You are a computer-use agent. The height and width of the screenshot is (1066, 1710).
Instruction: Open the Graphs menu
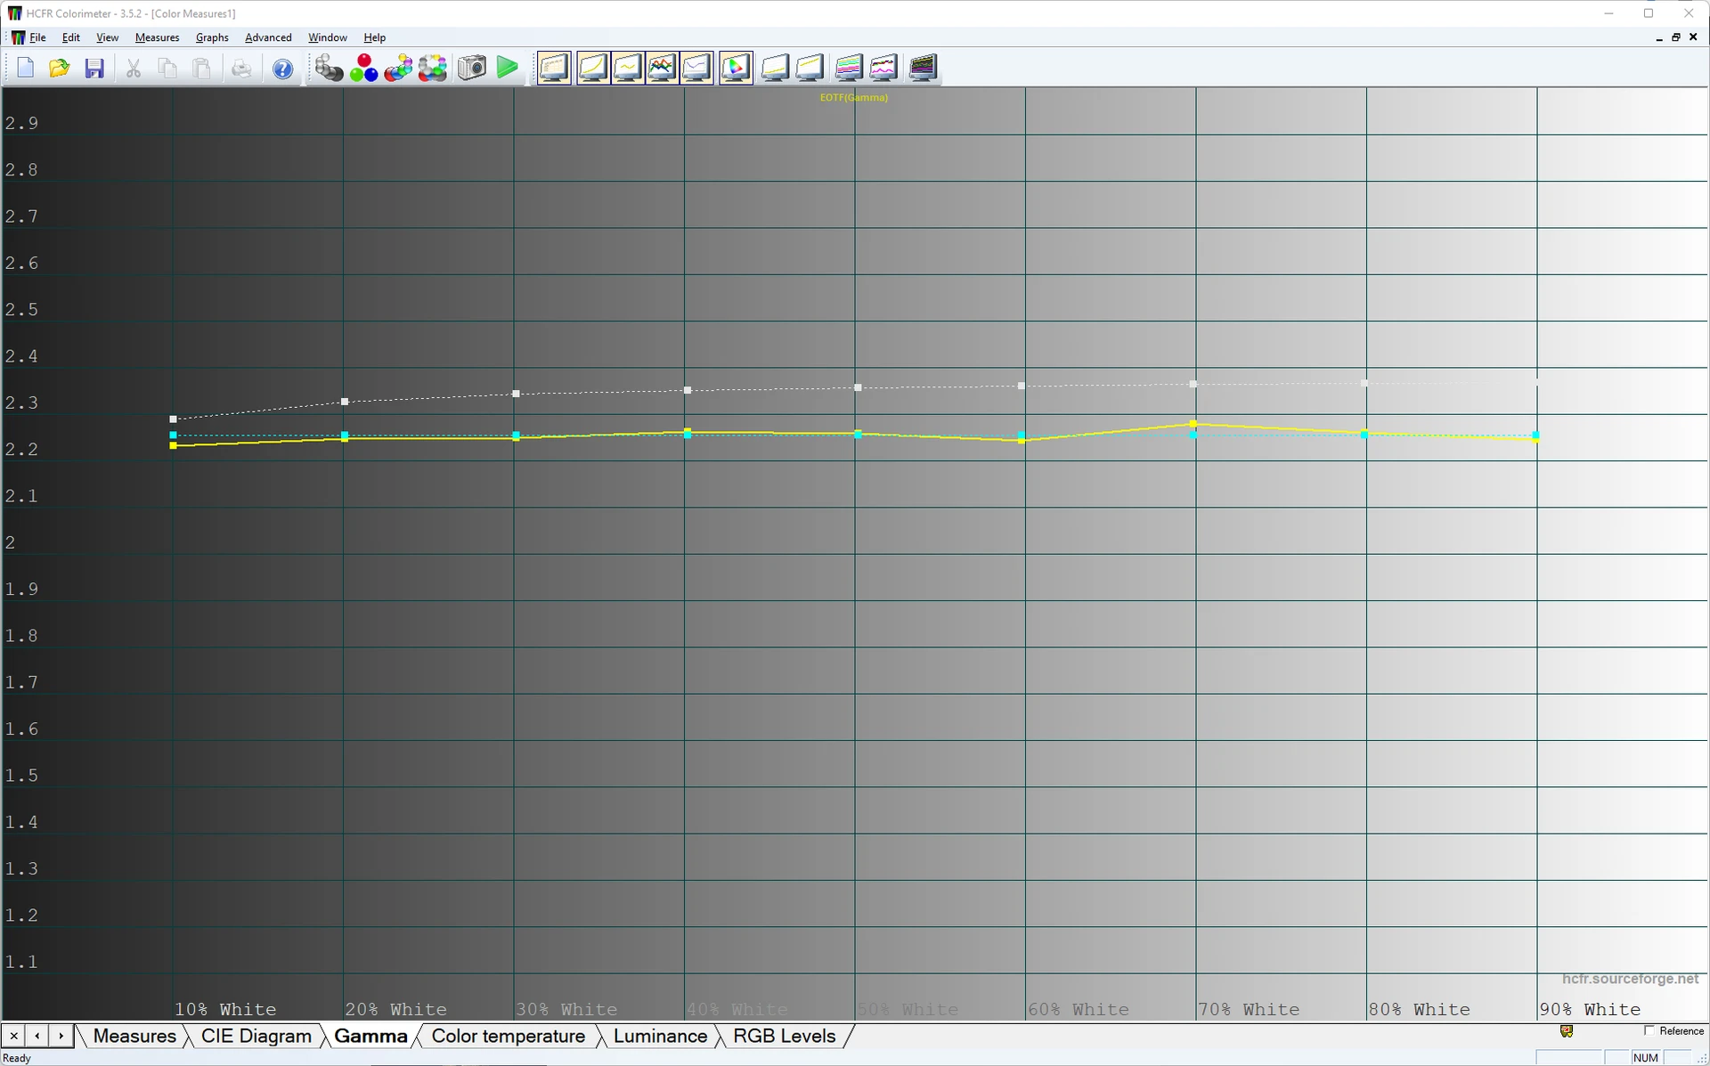[x=212, y=37]
